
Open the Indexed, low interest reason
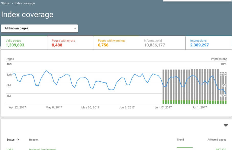(x=42, y=148)
